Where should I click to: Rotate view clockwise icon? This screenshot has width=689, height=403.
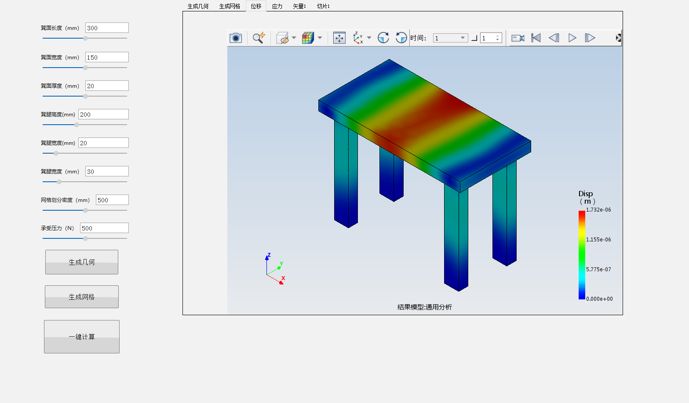pyautogui.click(x=383, y=38)
